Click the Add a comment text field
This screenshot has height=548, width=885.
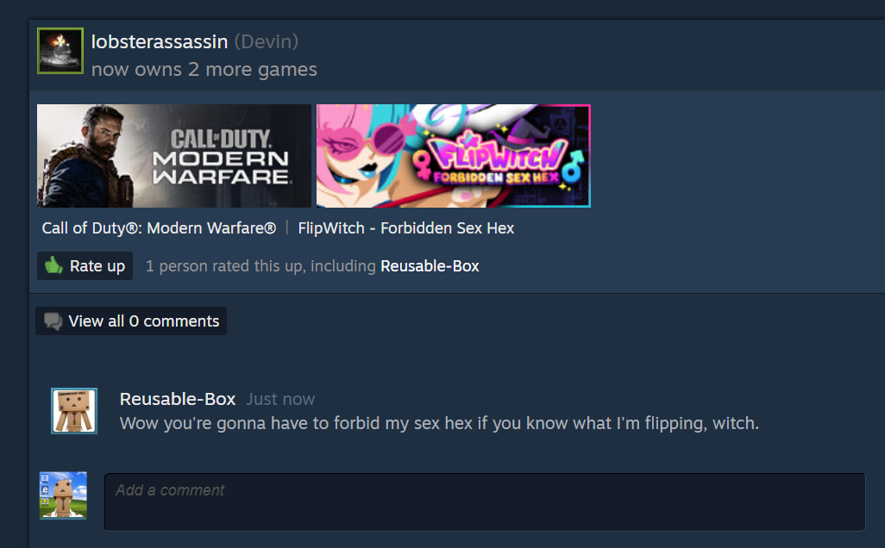click(x=485, y=501)
